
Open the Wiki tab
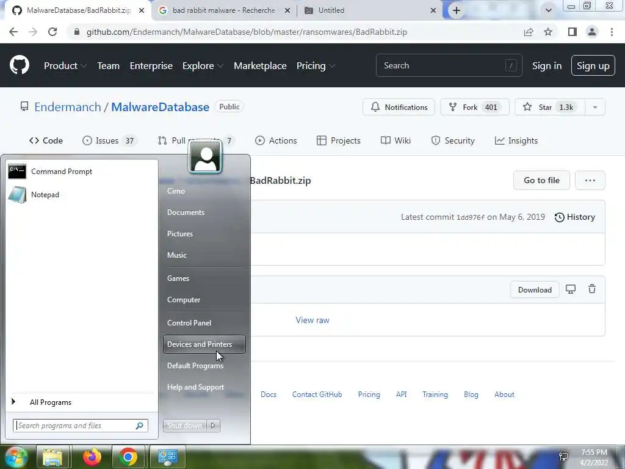(x=396, y=140)
